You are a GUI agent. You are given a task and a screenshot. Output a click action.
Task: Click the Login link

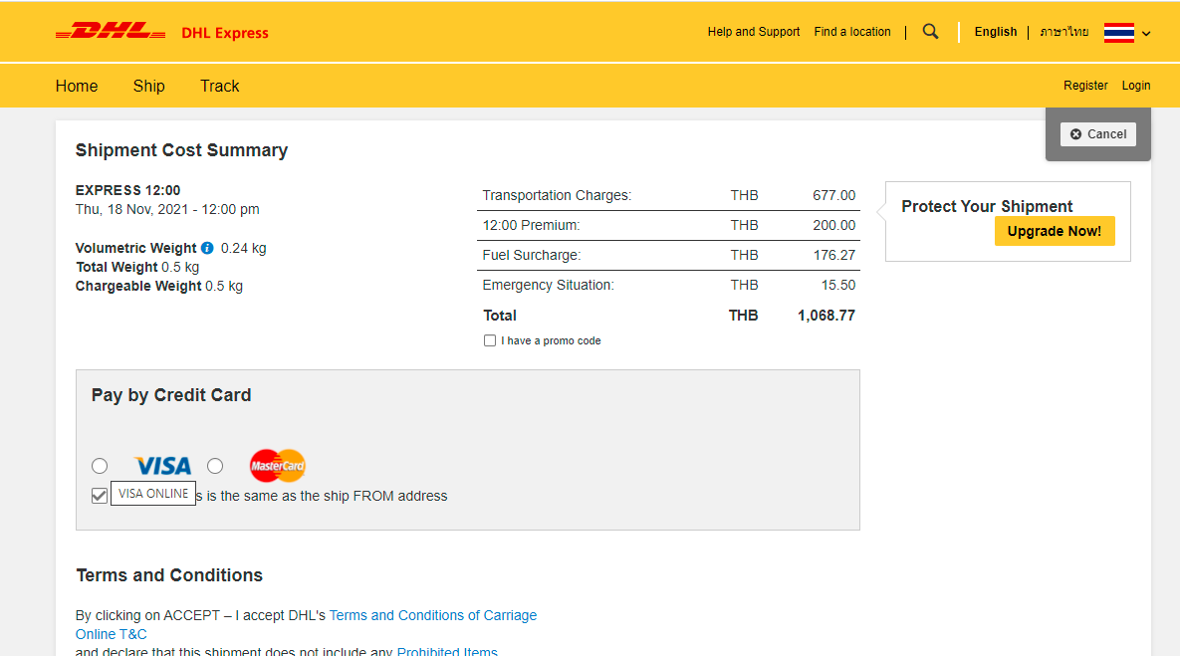(x=1136, y=86)
